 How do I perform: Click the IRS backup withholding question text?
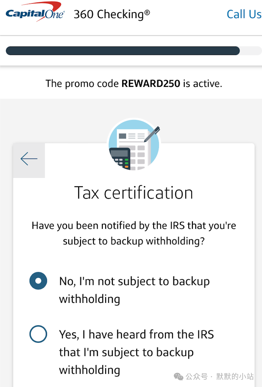pyautogui.click(x=134, y=233)
